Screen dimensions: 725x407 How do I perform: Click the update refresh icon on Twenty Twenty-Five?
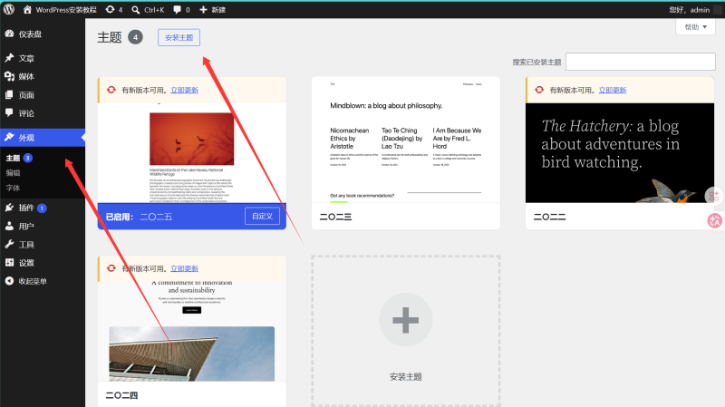111,90
